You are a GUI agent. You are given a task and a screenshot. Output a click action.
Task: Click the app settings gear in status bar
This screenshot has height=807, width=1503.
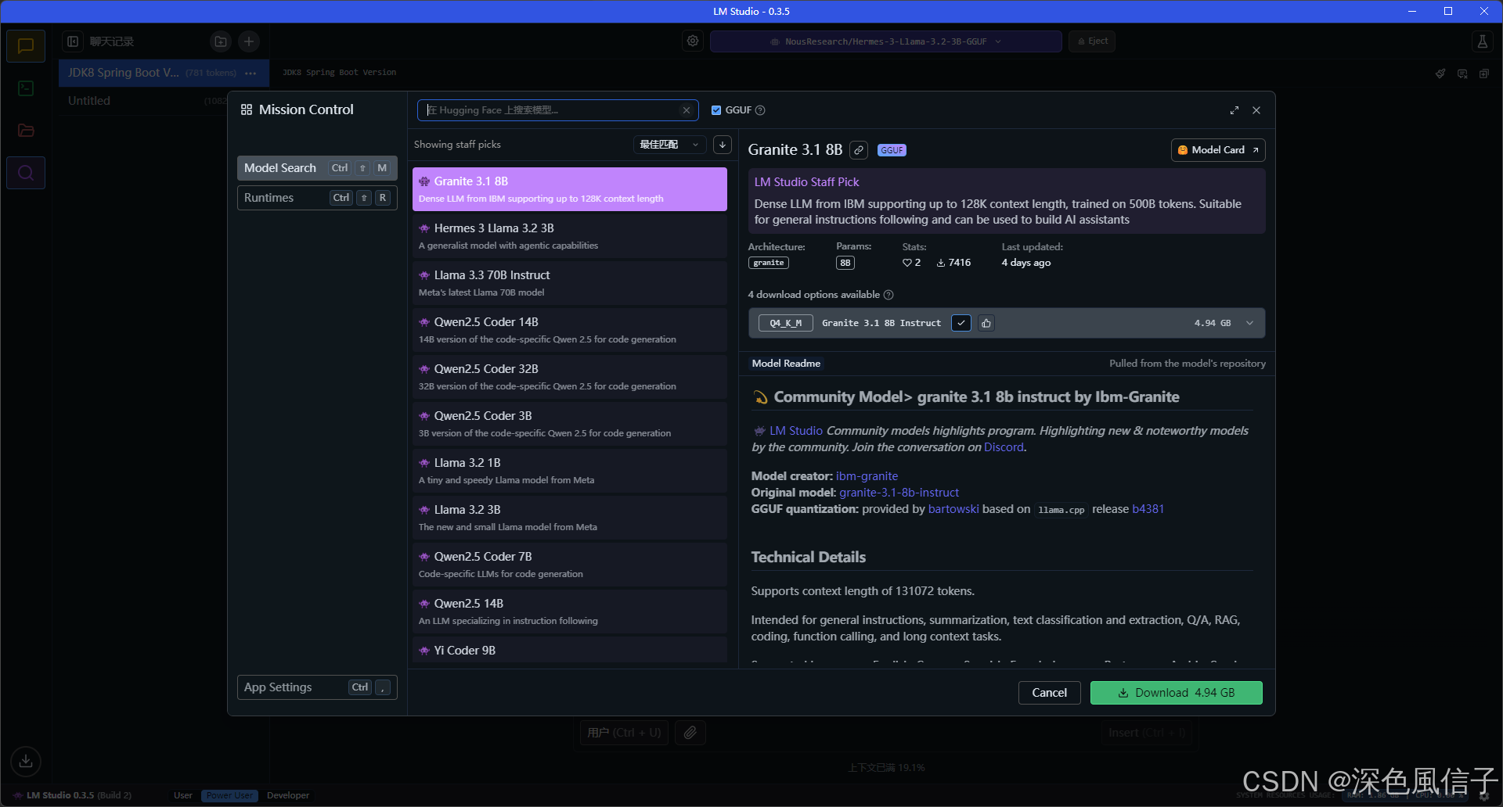1484,796
